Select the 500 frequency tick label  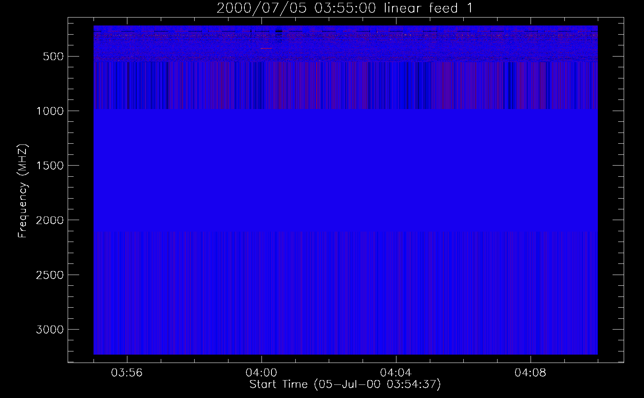pos(53,57)
